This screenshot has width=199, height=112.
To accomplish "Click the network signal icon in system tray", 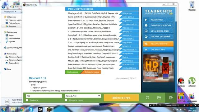I will (x=184, y=109).
